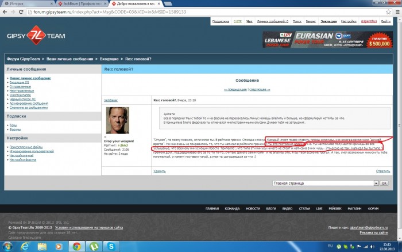Open 'Поддержка' in the top menu
Viewport: 402px width, 252px height.
click(221, 21)
